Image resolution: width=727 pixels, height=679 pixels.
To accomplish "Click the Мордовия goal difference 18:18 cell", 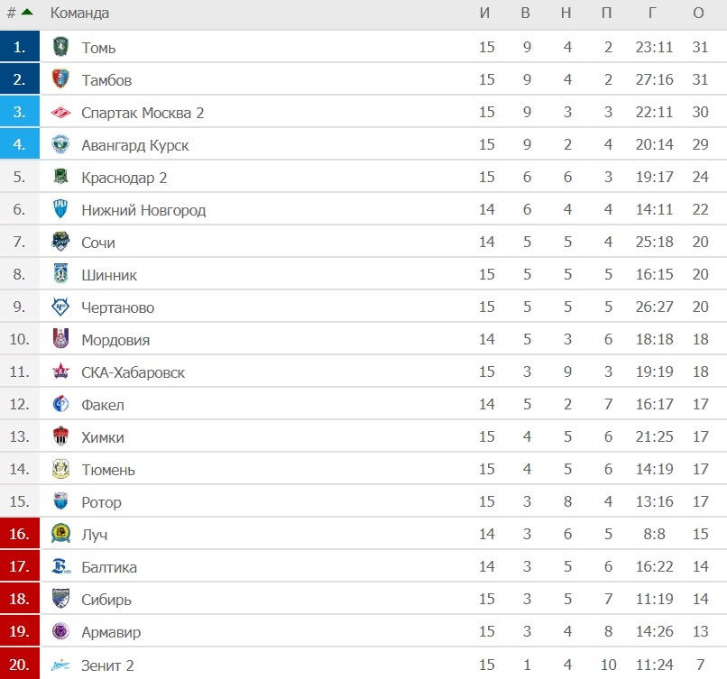I will [x=654, y=340].
